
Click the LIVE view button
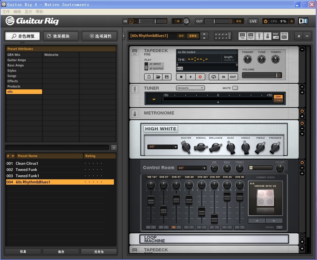[x=253, y=21]
